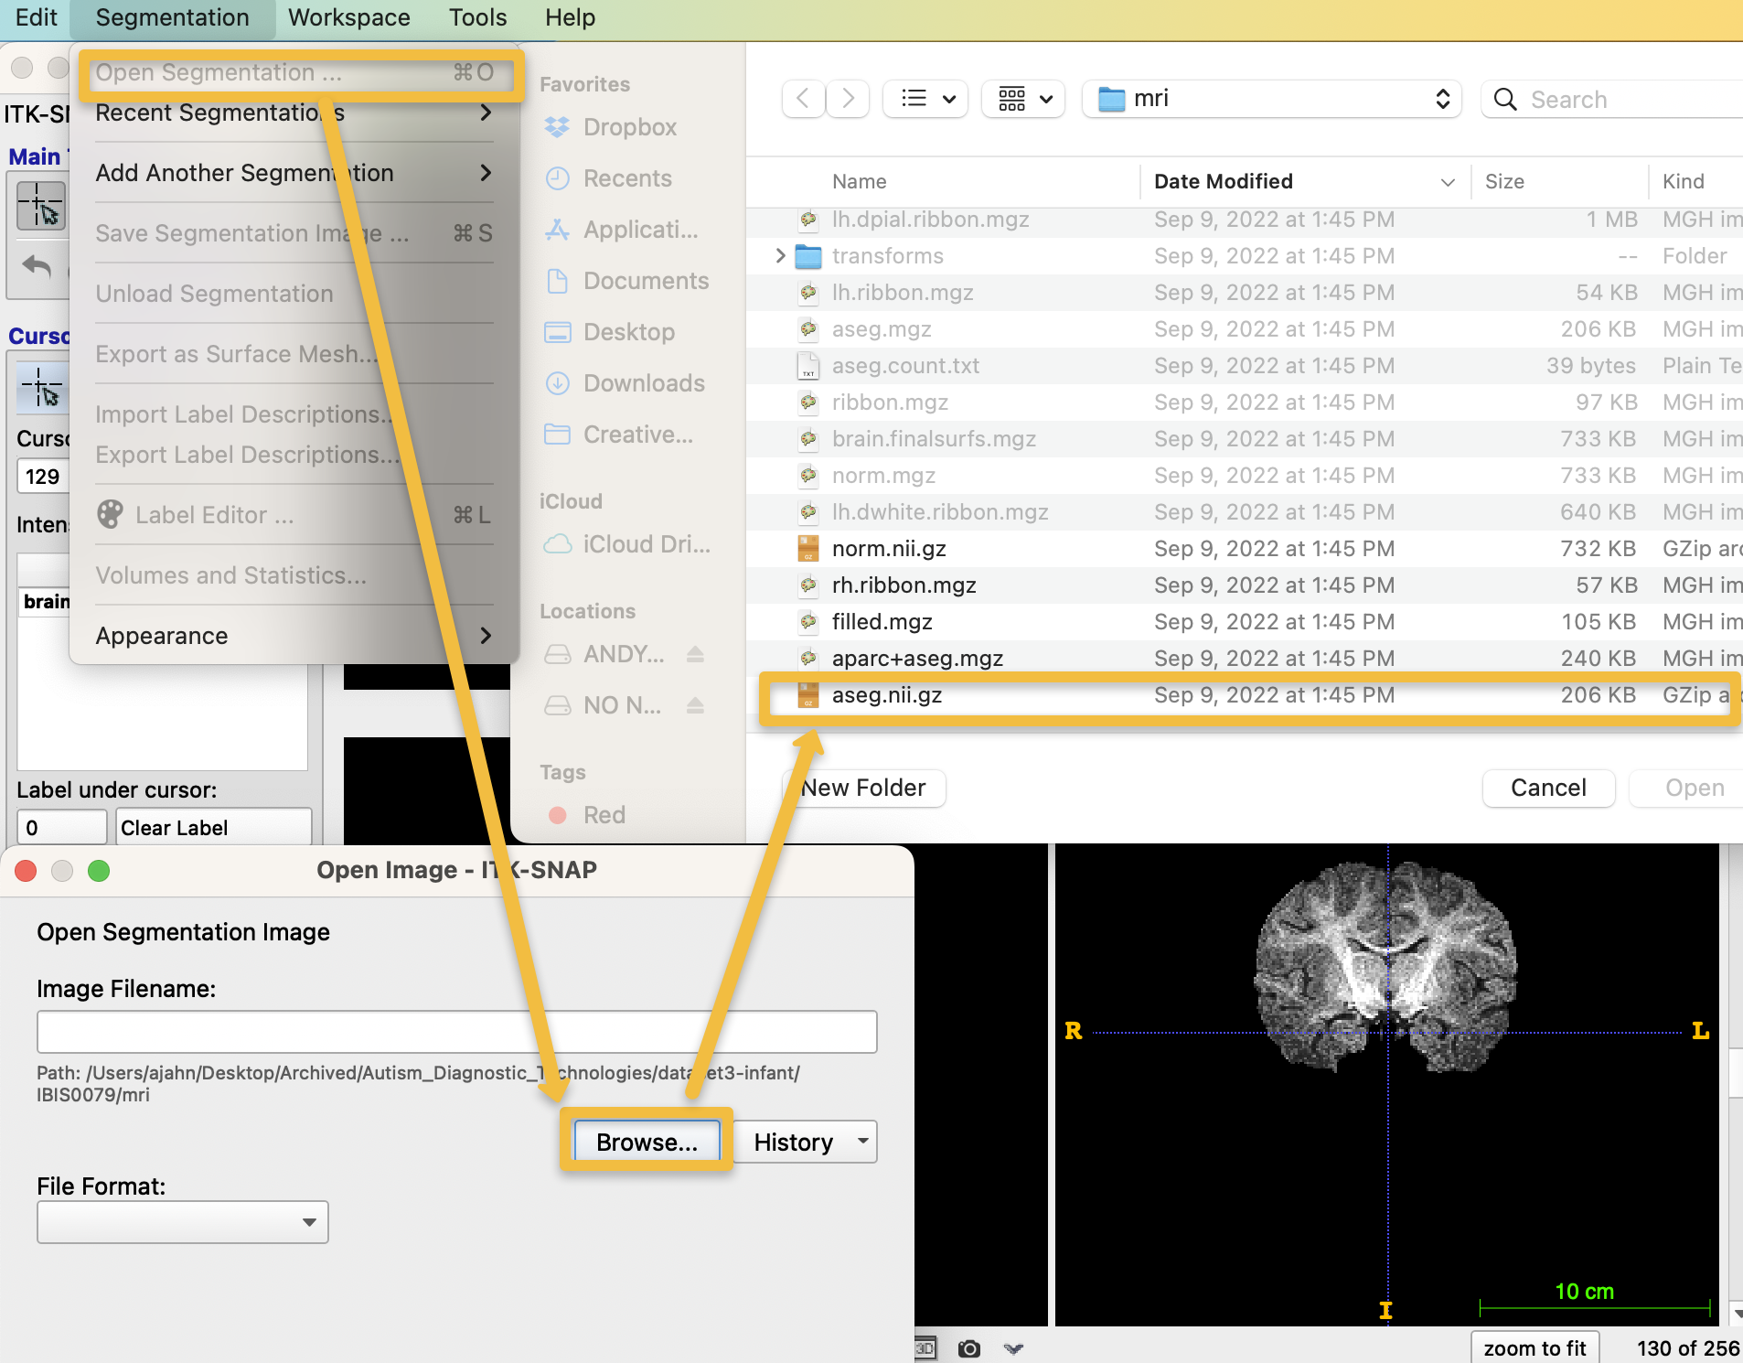Open the Help menu
Image resolution: width=1743 pixels, height=1363 pixels.
click(570, 17)
